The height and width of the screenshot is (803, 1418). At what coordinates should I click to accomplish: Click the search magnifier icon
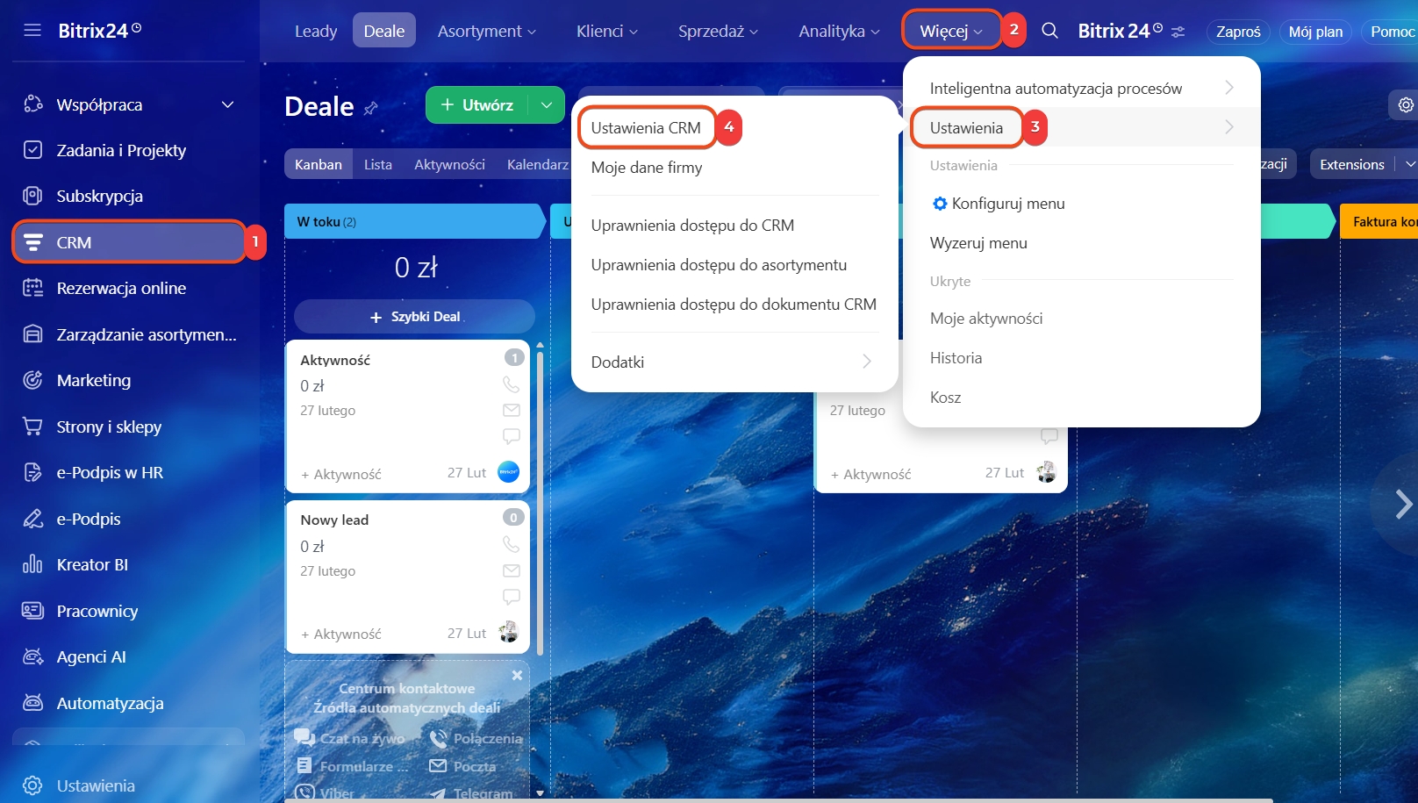[x=1049, y=31]
